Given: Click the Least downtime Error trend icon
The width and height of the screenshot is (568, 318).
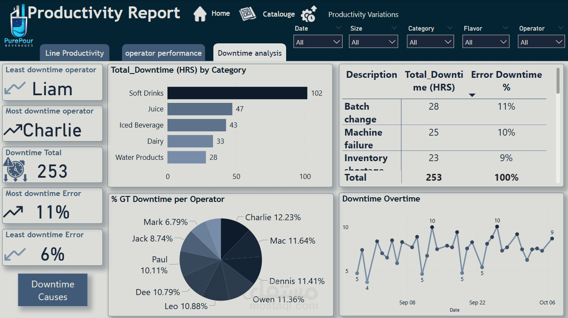Looking at the screenshot, I should tap(15, 254).
